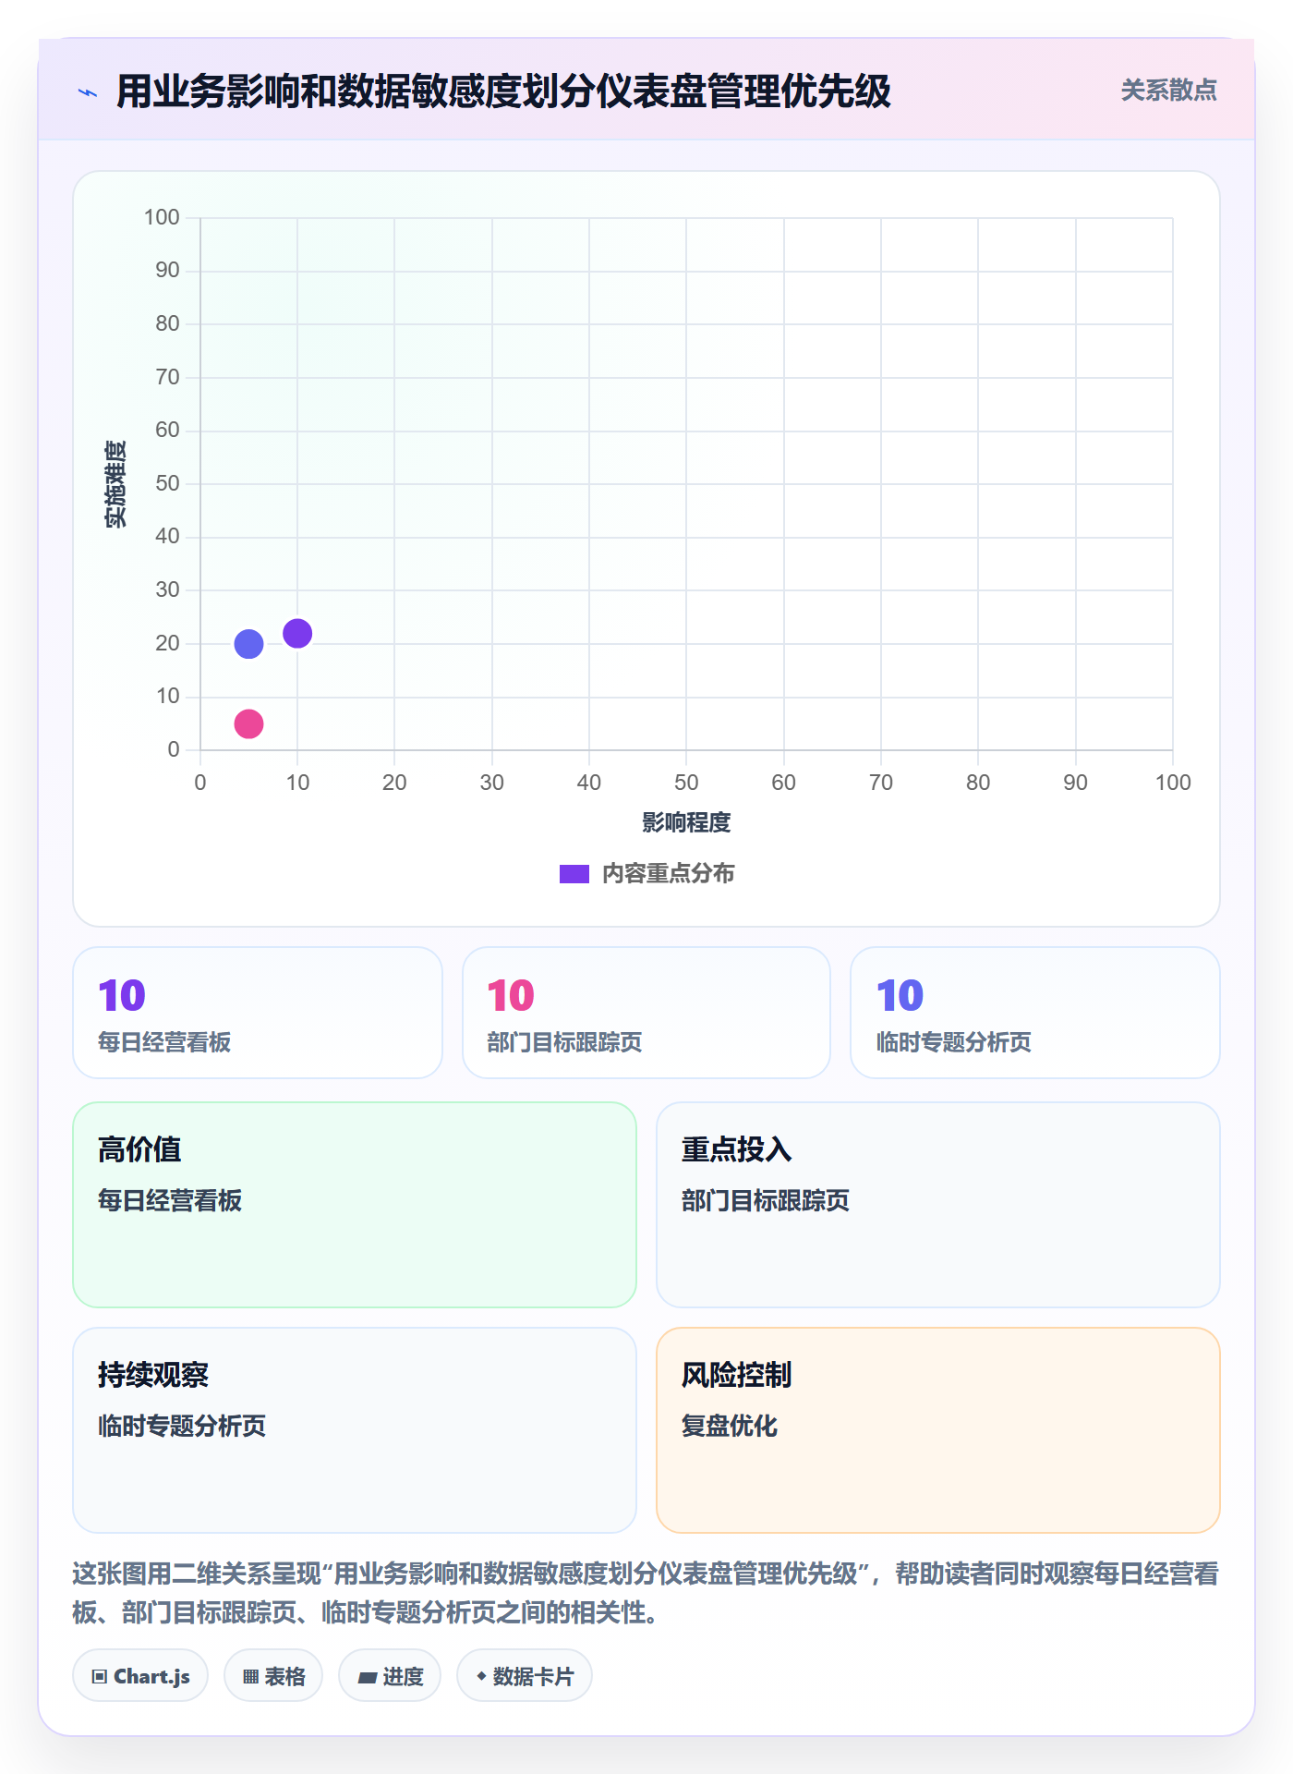Click the 影响程度 x-axis title
Screen dimensions: 1293x1774
click(686, 822)
